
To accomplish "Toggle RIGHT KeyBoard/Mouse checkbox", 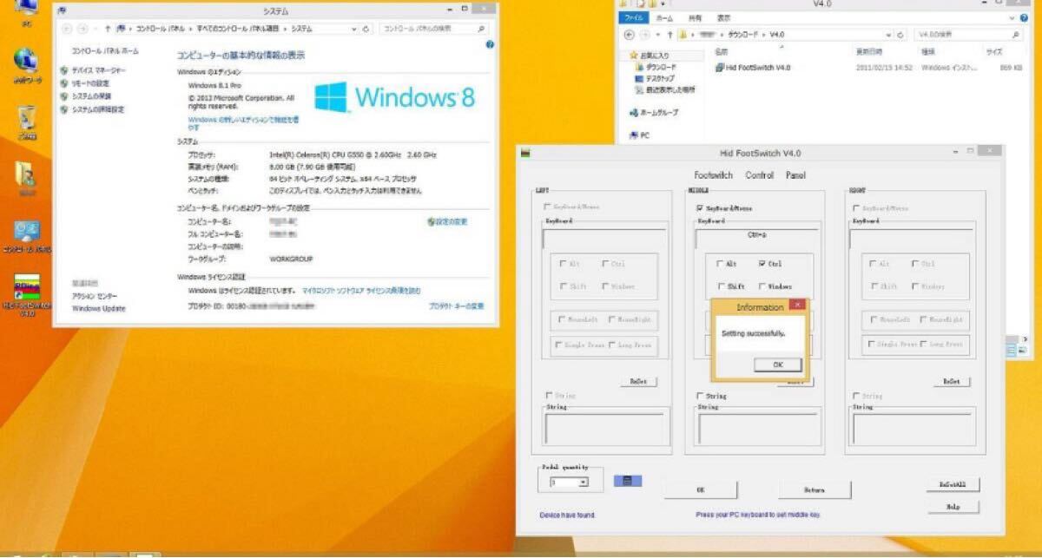I will click(856, 208).
